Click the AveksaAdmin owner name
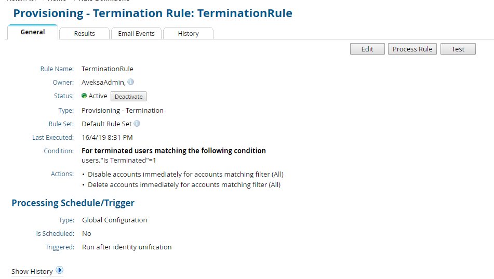This screenshot has width=494, height=279. [x=103, y=82]
